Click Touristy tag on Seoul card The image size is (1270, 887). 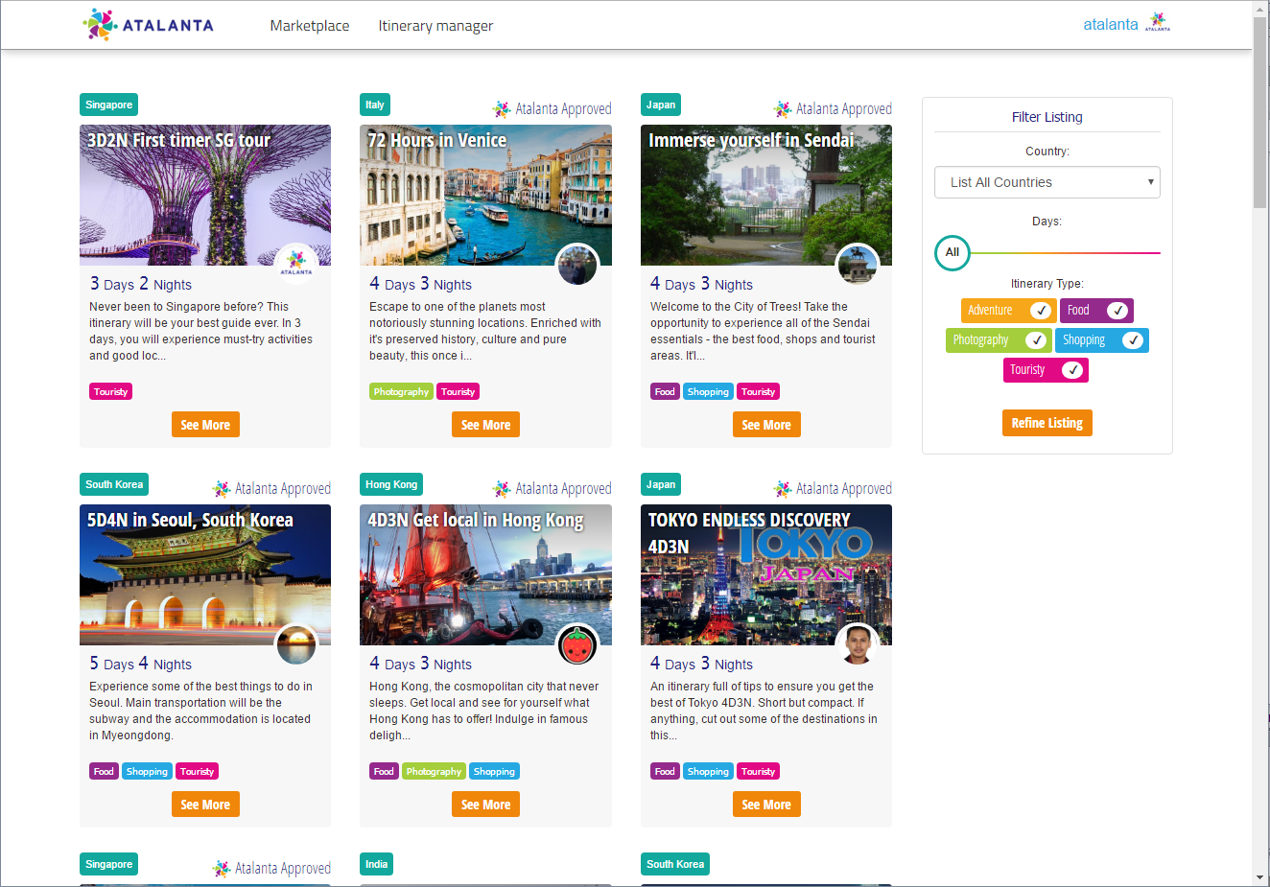click(x=197, y=771)
